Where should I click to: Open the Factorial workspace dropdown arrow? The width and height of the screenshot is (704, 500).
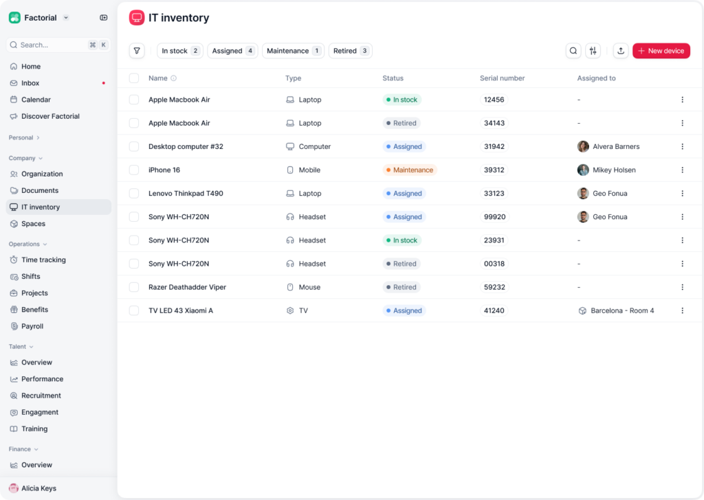coord(66,17)
